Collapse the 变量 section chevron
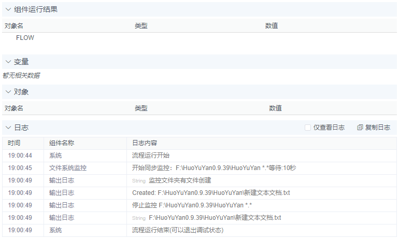Image resolution: width=399 pixels, height=239 pixels. (x=8, y=62)
